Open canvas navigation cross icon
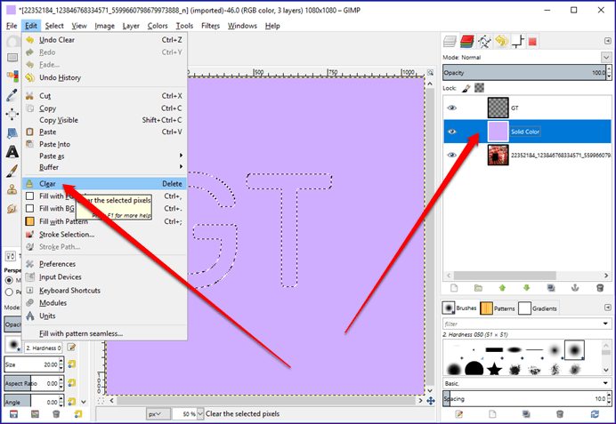The height and width of the screenshot is (424, 616). [x=431, y=401]
